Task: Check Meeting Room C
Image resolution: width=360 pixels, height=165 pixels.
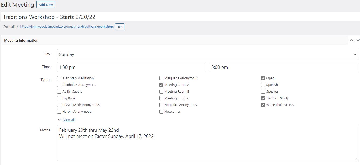Action: coord(161,98)
